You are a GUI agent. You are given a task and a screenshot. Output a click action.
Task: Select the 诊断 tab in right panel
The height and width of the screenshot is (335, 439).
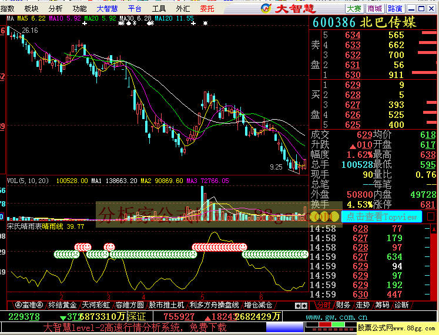pyautogui.click(x=402, y=305)
